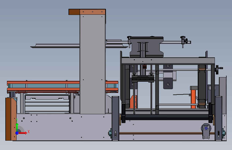This screenshot has width=232, height=150.
Task: Select the gear motor with the blue center
Action: (206, 131)
